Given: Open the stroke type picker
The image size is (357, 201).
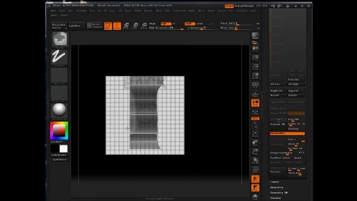Looking at the screenshot, I should pos(59,58).
